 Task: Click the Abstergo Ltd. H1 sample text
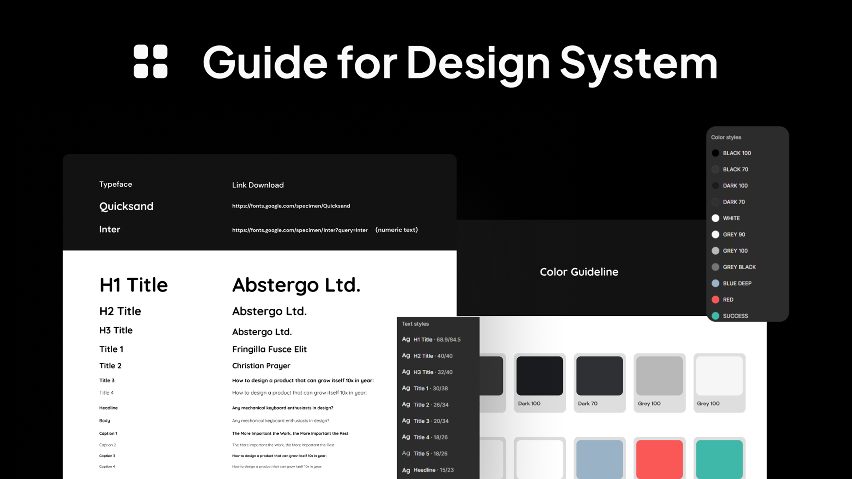pyautogui.click(x=296, y=285)
